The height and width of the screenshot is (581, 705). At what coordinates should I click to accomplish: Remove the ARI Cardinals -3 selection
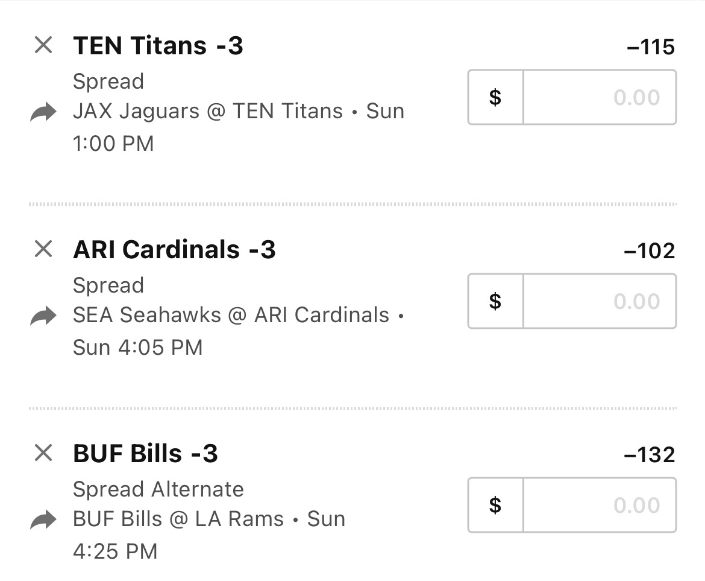(x=43, y=249)
